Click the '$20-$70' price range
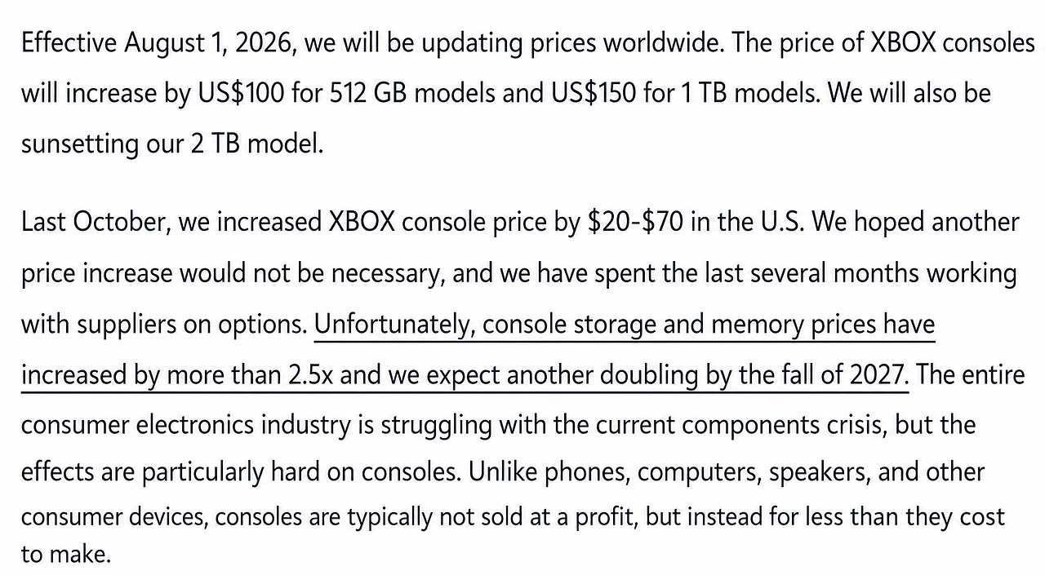Viewport: 1045px width, 575px height. (x=636, y=223)
